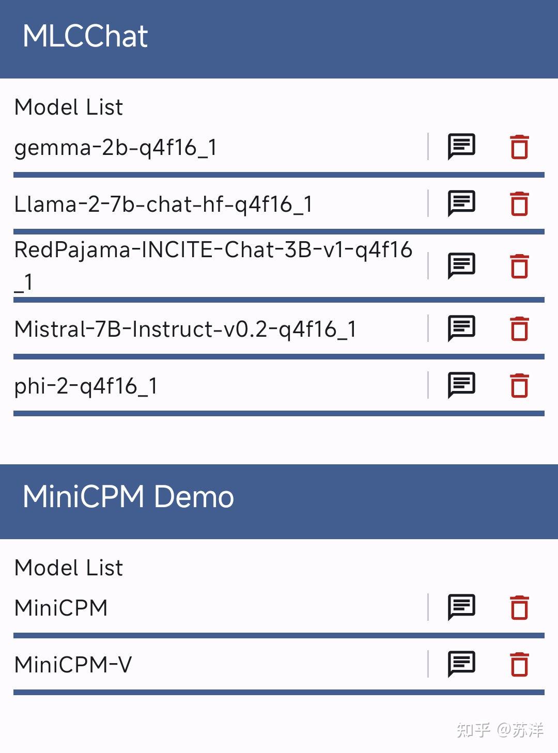The width and height of the screenshot is (558, 753).
Task: Delete the gemma-2b-q4f16_1 model
Action: [519, 147]
